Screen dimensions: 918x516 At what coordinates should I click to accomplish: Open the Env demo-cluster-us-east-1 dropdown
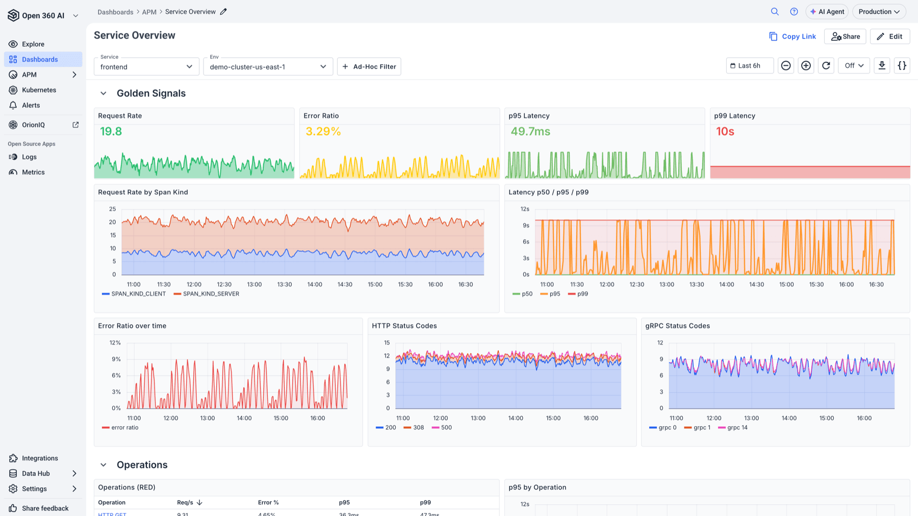coord(268,66)
